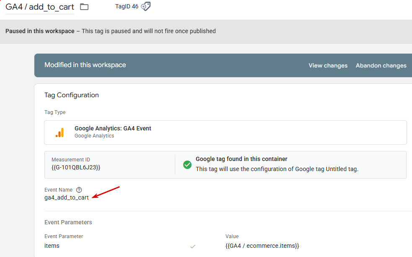Select the GA4 Event tag type row
This screenshot has height=257, width=412.
[225, 132]
